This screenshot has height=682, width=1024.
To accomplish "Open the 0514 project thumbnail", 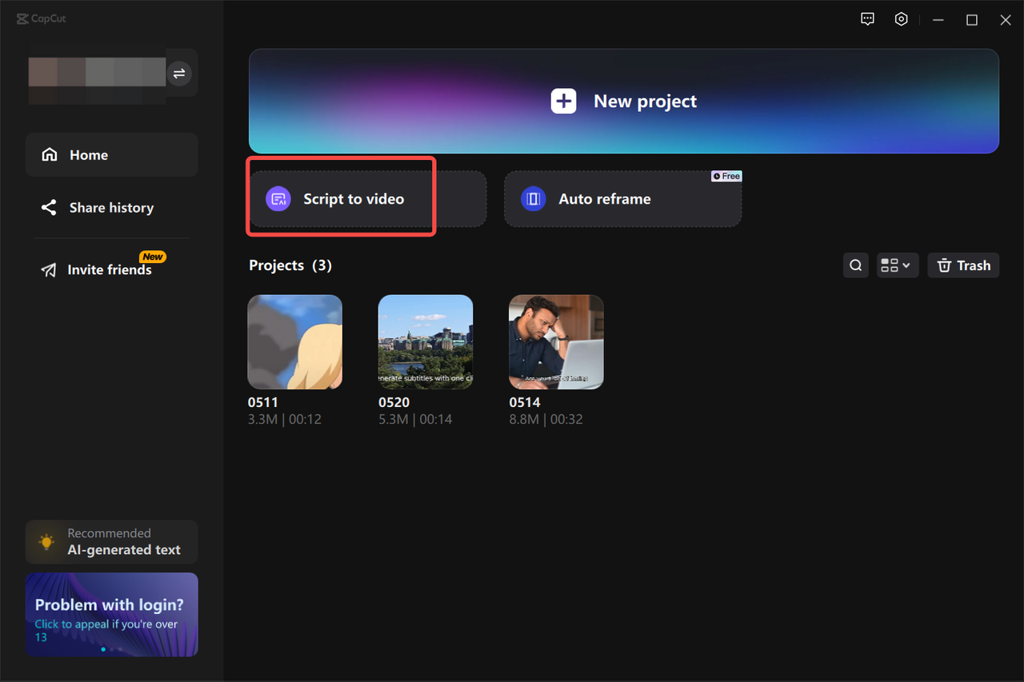I will tap(556, 342).
